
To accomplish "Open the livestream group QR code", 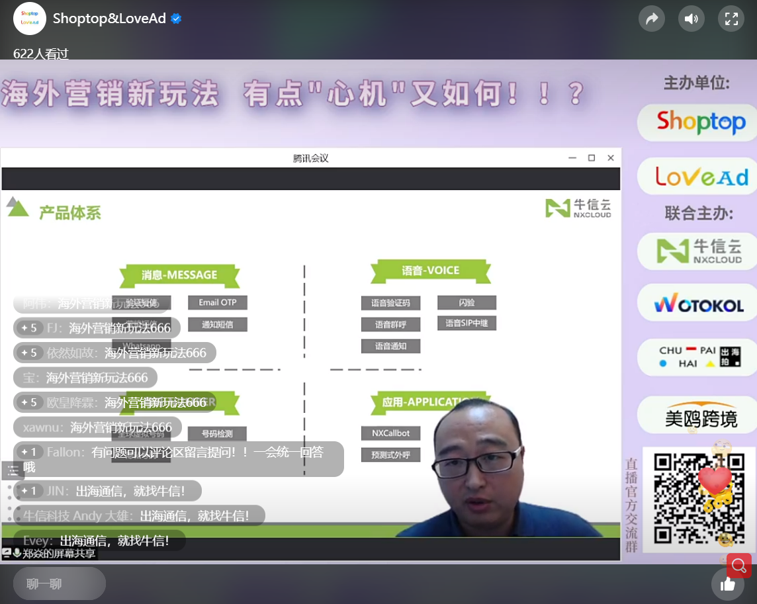I will (699, 499).
